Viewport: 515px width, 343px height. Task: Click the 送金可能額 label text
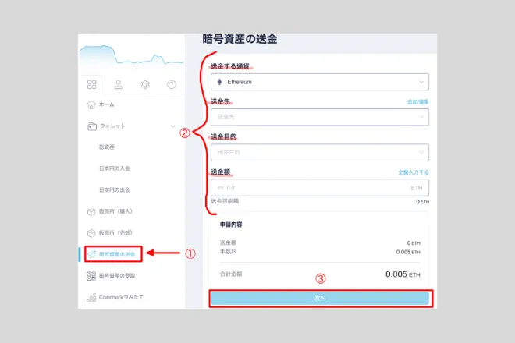click(x=225, y=201)
